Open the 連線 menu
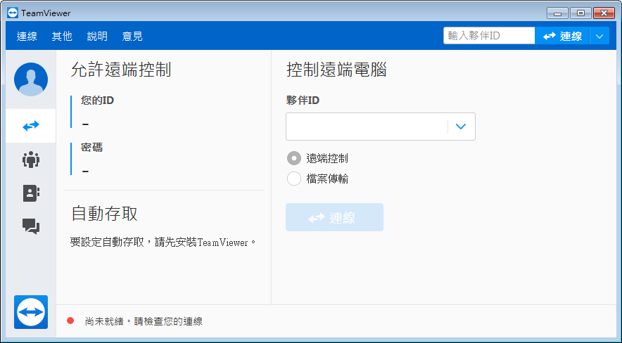This screenshot has height=343, width=622. tap(27, 36)
